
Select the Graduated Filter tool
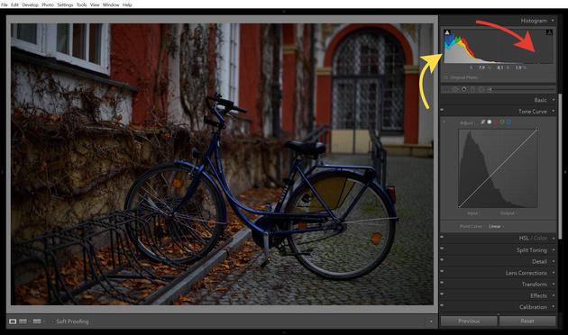[472, 89]
